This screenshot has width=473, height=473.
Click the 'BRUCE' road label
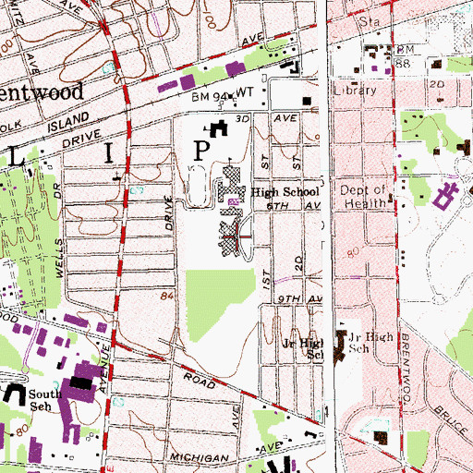point(450,420)
